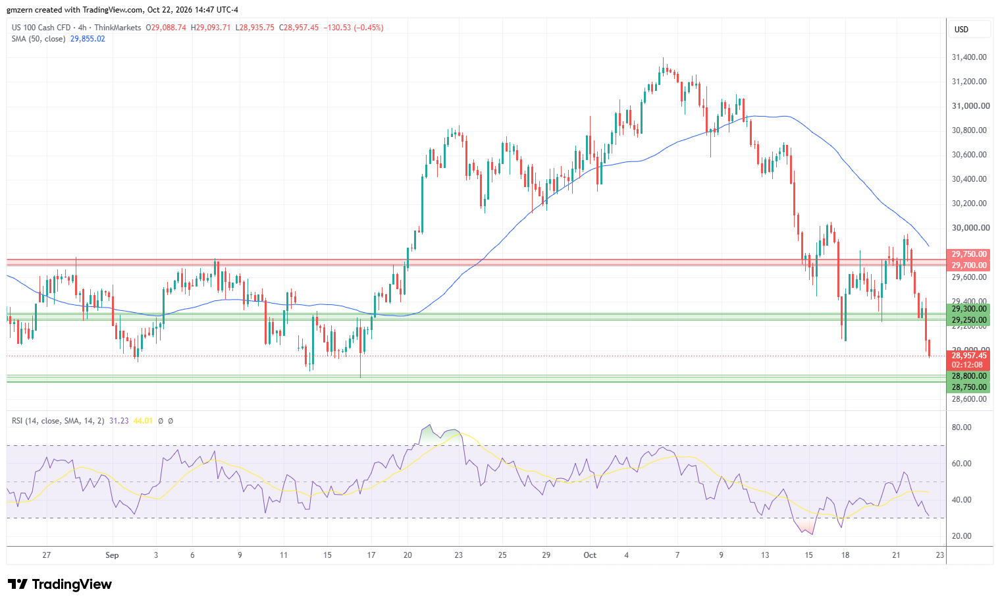Screen dimensions: 1000x604
Task: Click the 27 date label on the time axis
Action: 46,555
